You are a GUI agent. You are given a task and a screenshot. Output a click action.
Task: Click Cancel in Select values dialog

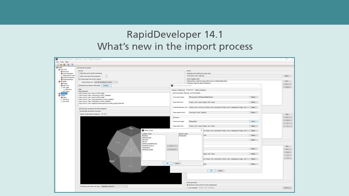tap(177, 163)
